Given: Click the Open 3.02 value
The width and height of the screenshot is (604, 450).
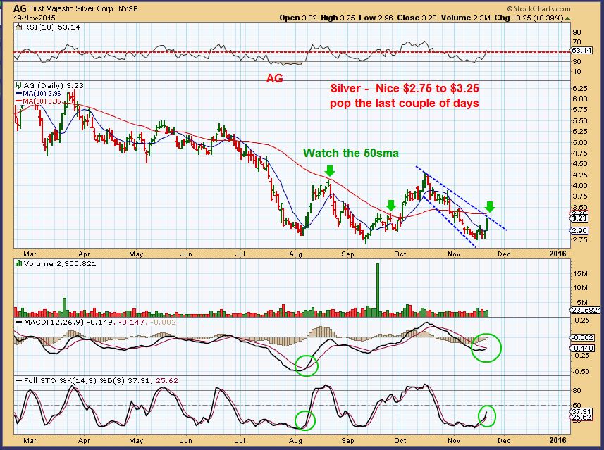Looking at the screenshot, I should 298,18.
